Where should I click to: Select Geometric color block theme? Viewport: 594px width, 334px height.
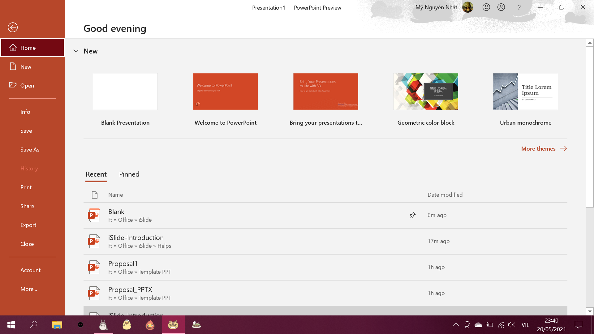pyautogui.click(x=426, y=92)
